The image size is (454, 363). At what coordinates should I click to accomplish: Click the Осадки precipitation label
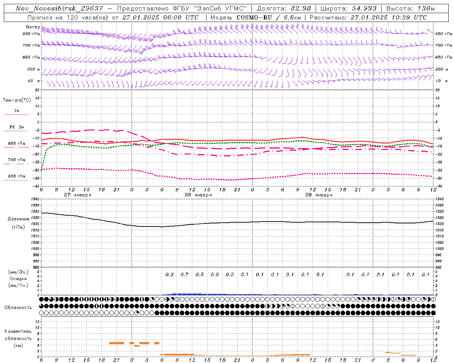(18, 279)
